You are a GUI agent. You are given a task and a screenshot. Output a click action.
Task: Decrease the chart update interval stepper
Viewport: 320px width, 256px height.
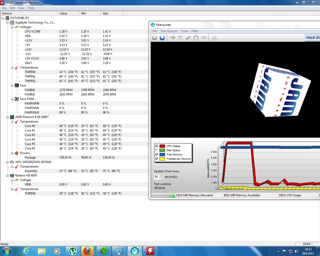pos(161,178)
